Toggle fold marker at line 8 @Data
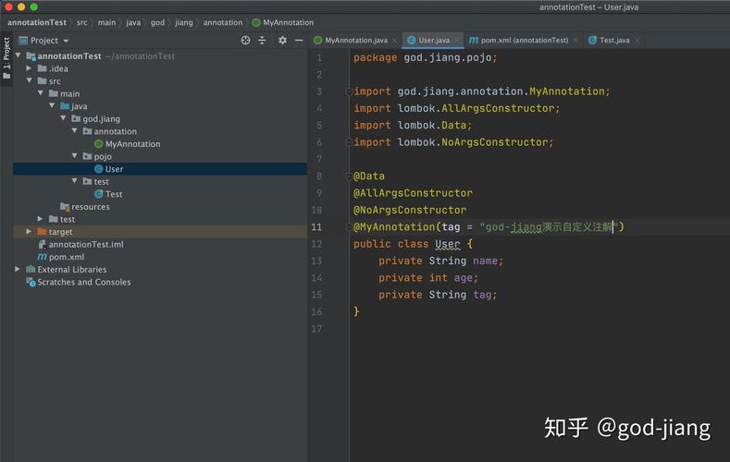 pyautogui.click(x=349, y=176)
